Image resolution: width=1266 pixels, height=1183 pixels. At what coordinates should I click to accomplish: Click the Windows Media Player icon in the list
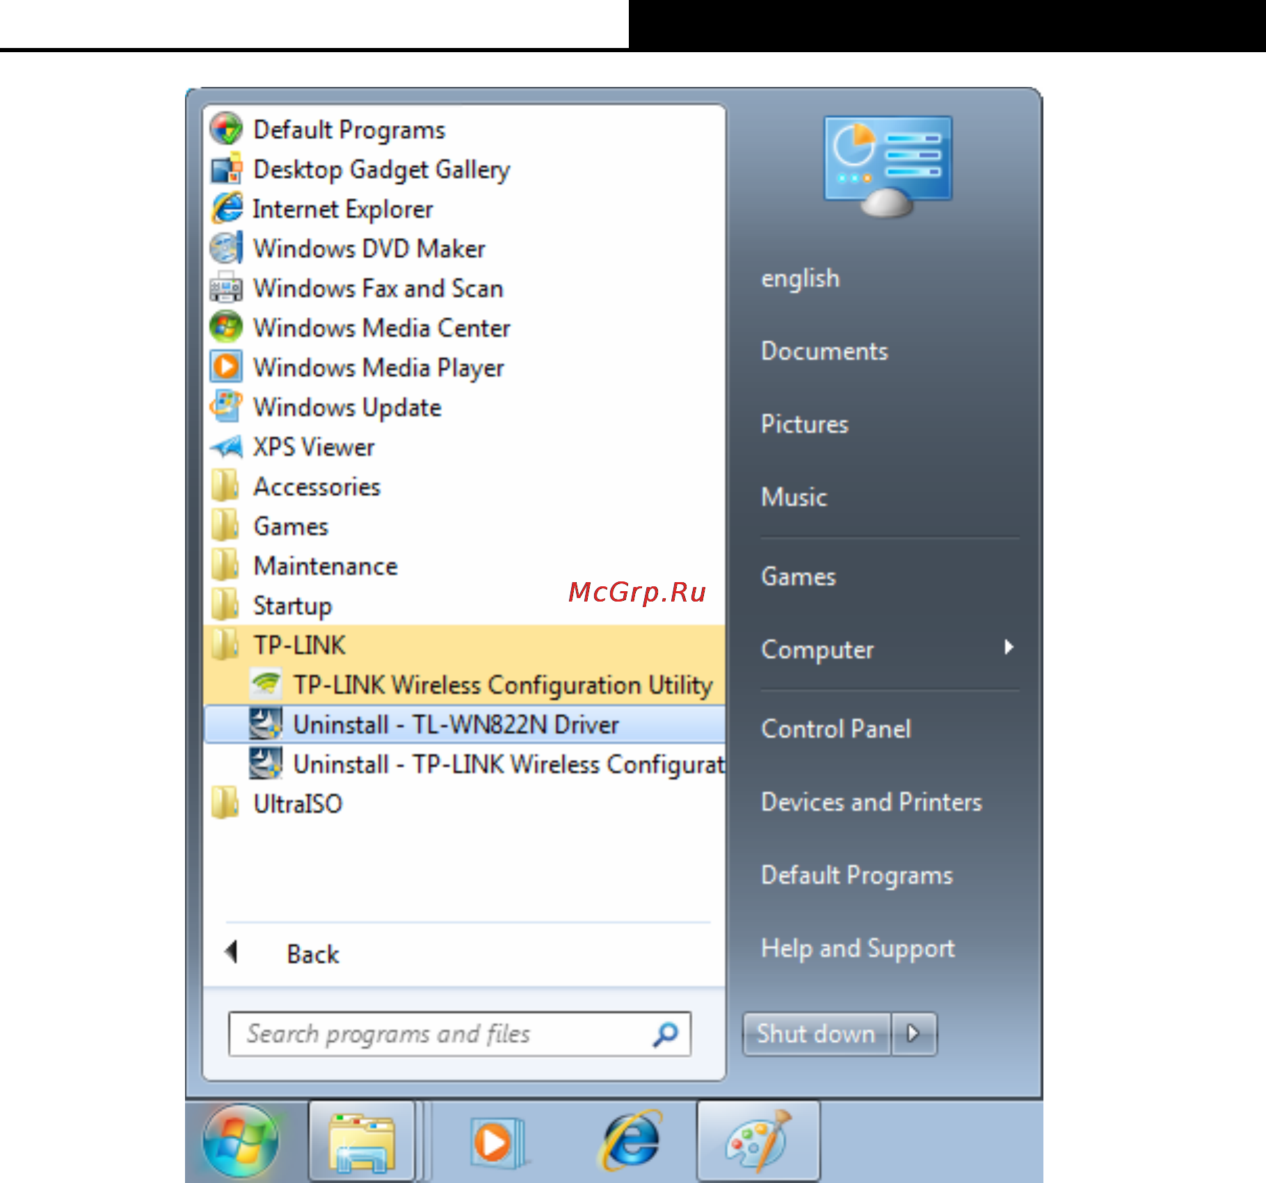tap(226, 367)
